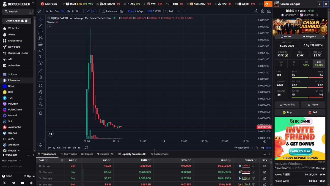Expand the chart type dropdown arrow

[96, 11]
